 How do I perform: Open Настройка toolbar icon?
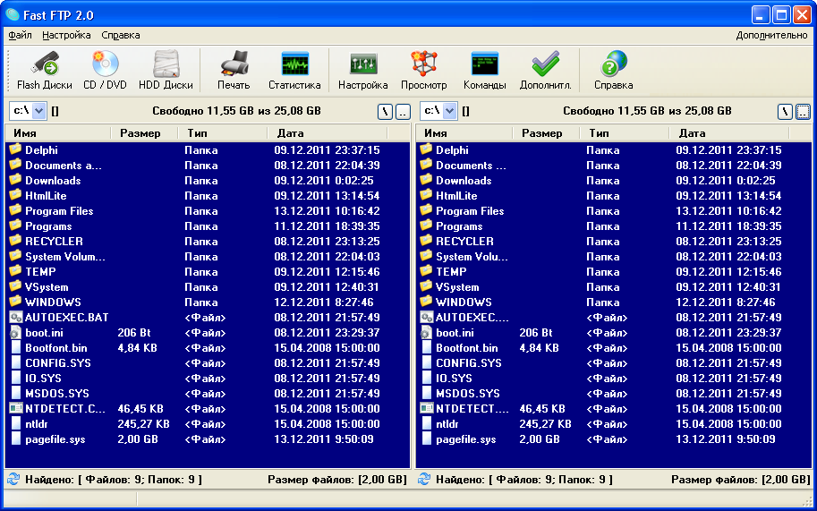coord(362,64)
